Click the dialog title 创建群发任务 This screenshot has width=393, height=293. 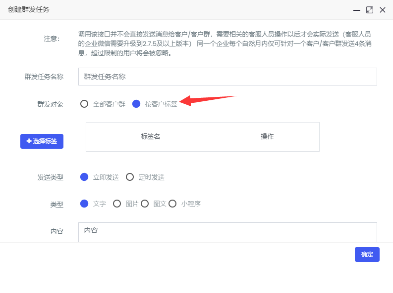(29, 9)
